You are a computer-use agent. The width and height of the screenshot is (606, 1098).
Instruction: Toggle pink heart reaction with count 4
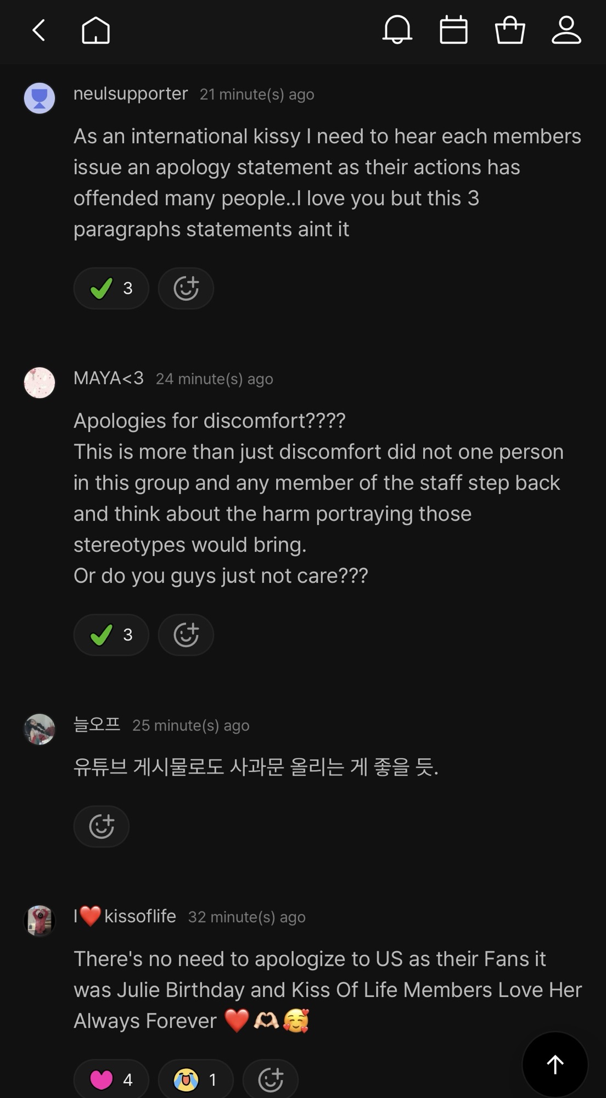111,1079
